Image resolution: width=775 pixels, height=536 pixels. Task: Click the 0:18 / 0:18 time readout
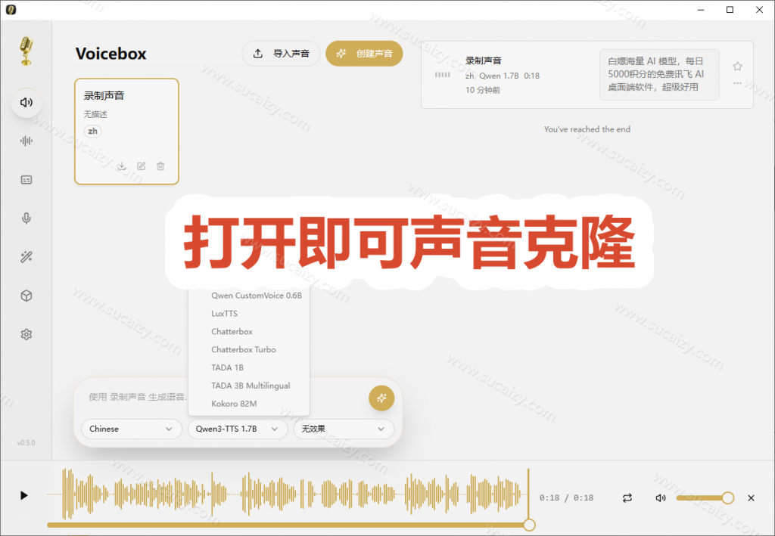pyautogui.click(x=566, y=497)
